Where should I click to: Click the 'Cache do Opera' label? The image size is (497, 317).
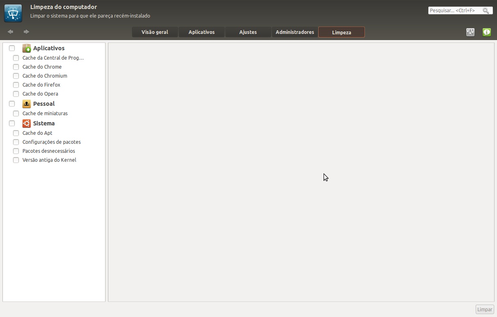click(x=40, y=94)
